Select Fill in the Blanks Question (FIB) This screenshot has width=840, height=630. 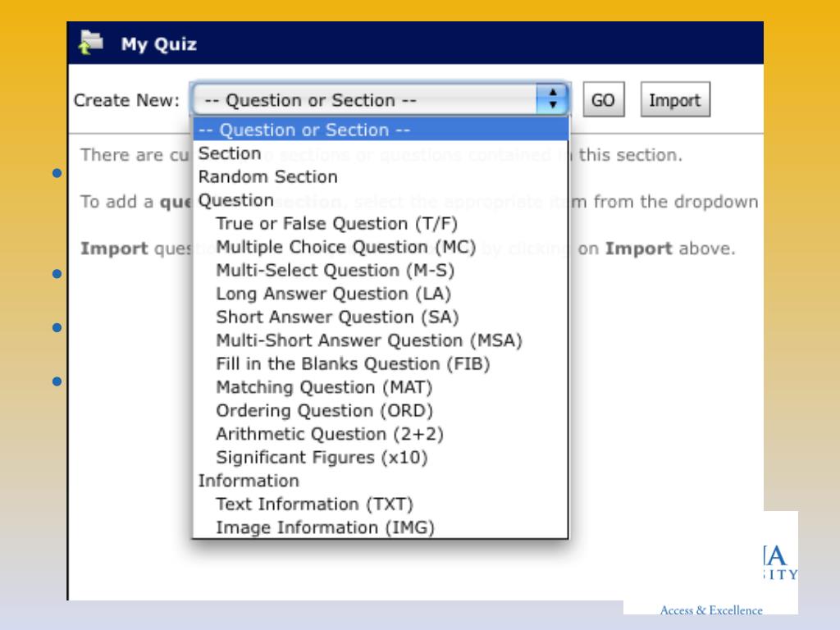[x=381, y=363]
